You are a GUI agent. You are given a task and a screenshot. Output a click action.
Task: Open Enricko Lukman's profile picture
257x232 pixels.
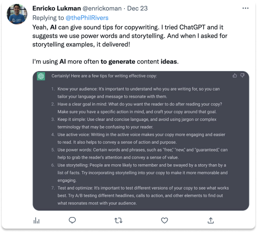(x=17, y=14)
